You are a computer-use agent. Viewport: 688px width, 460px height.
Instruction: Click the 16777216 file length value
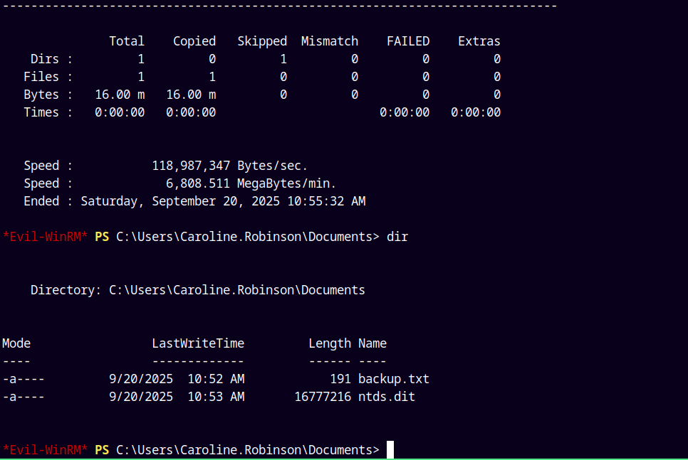(322, 397)
